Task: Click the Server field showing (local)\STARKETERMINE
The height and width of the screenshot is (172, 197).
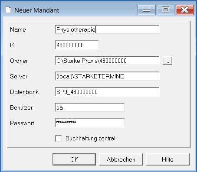Action: (x=107, y=76)
